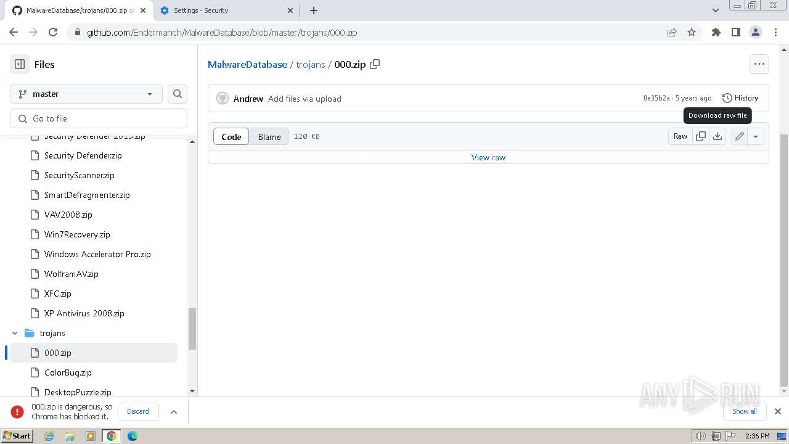Select WolframAV.zip file
Image resolution: width=789 pixels, height=444 pixels.
click(72, 274)
